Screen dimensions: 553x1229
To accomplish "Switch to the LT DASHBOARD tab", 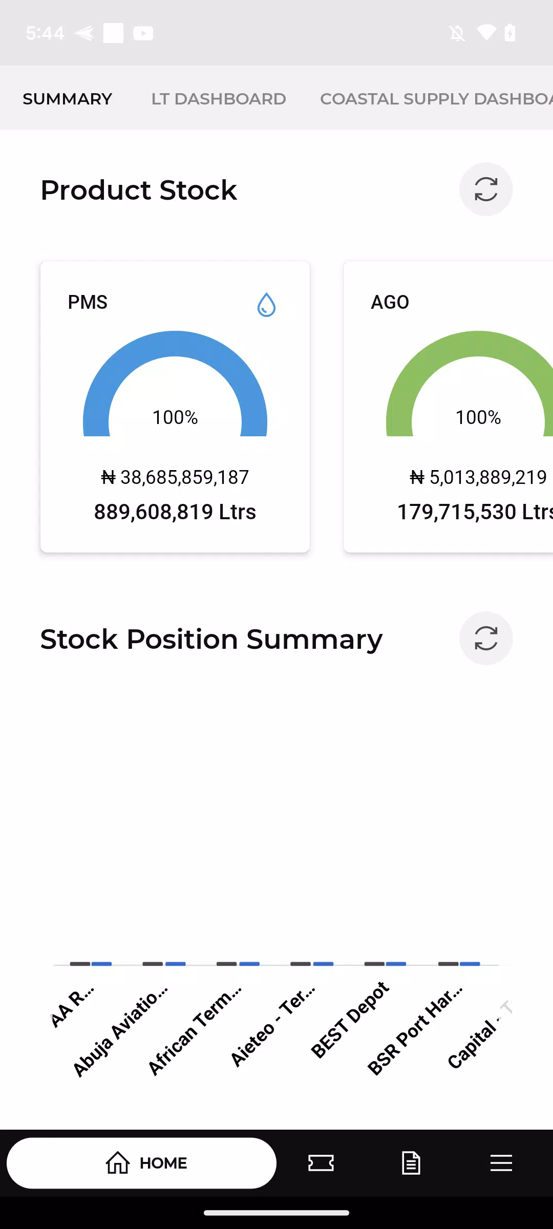I will pos(219,99).
